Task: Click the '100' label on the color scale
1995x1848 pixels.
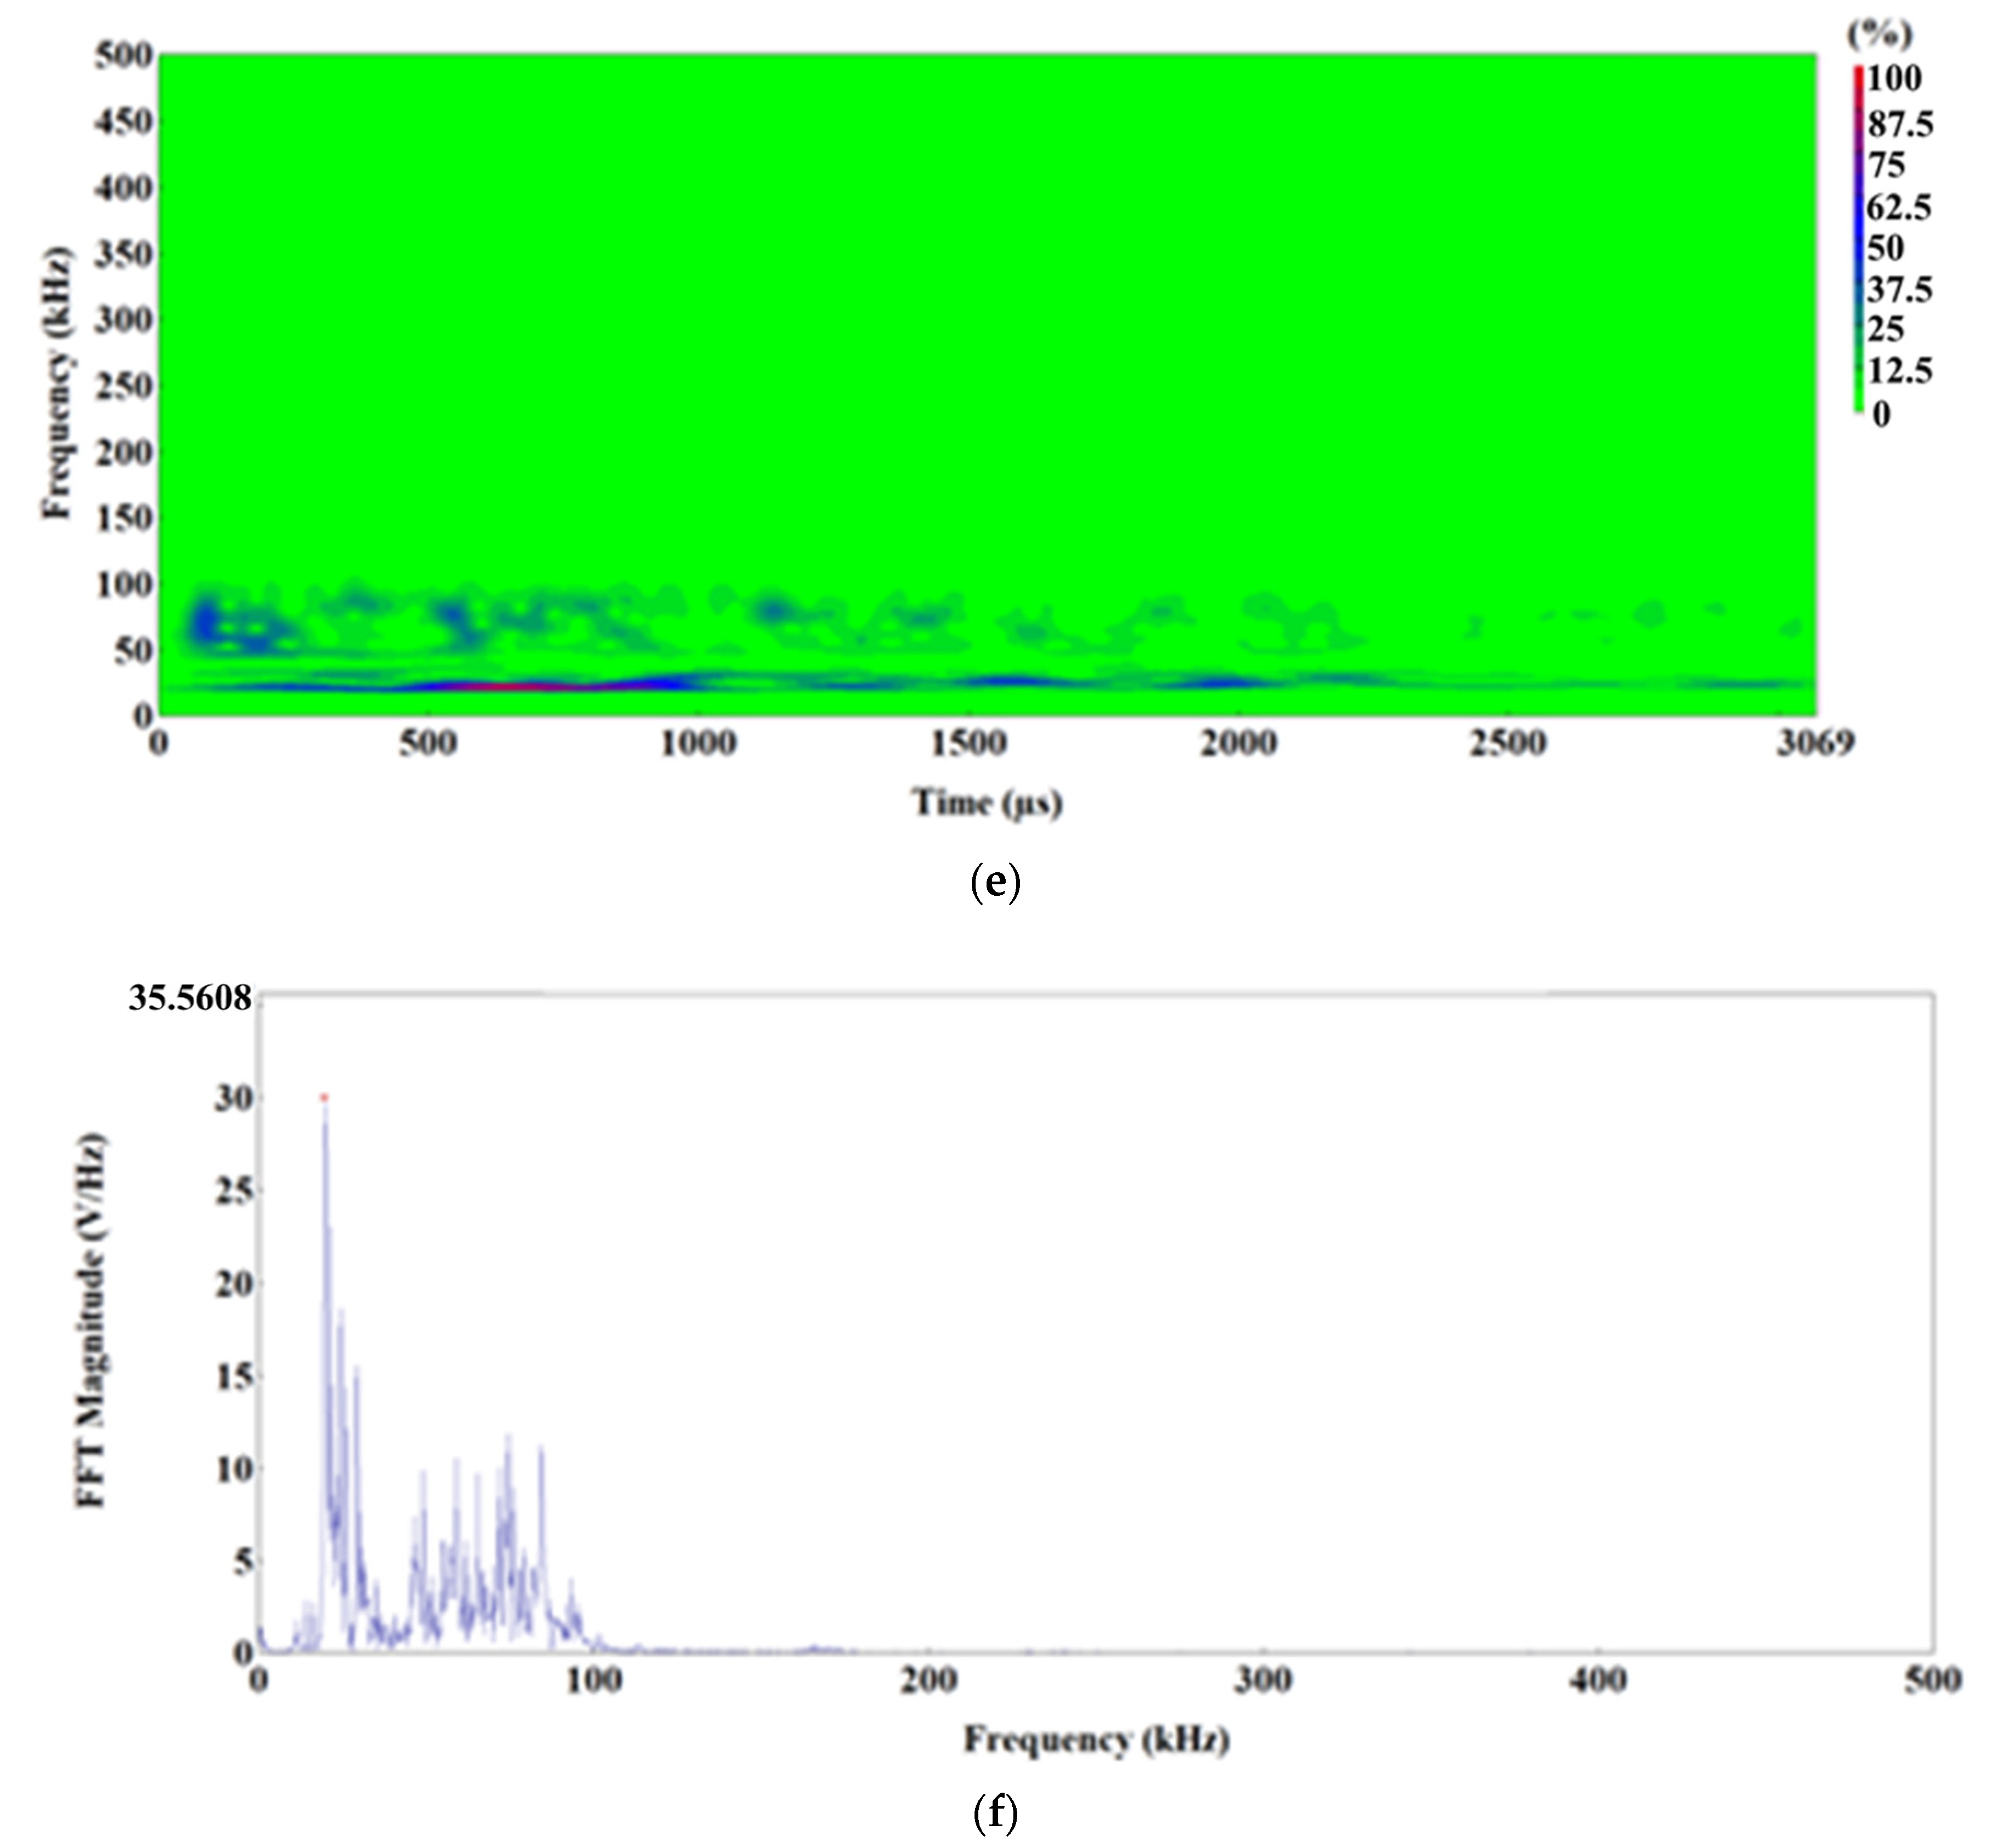Action: click(x=1893, y=79)
